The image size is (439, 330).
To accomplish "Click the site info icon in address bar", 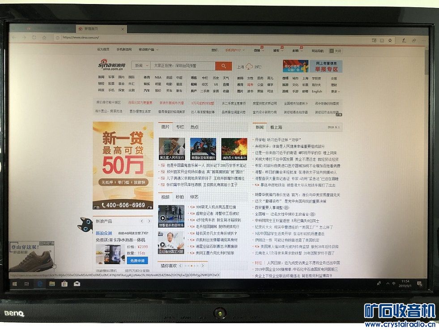I will point(58,37).
